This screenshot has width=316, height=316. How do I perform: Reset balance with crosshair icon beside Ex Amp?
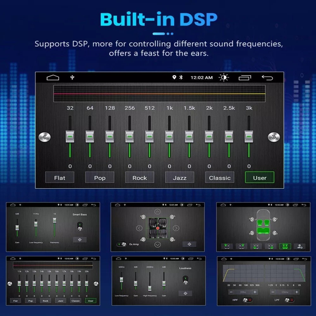[189, 244]
